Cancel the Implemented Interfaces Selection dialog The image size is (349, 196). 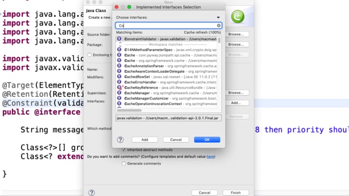176,139
